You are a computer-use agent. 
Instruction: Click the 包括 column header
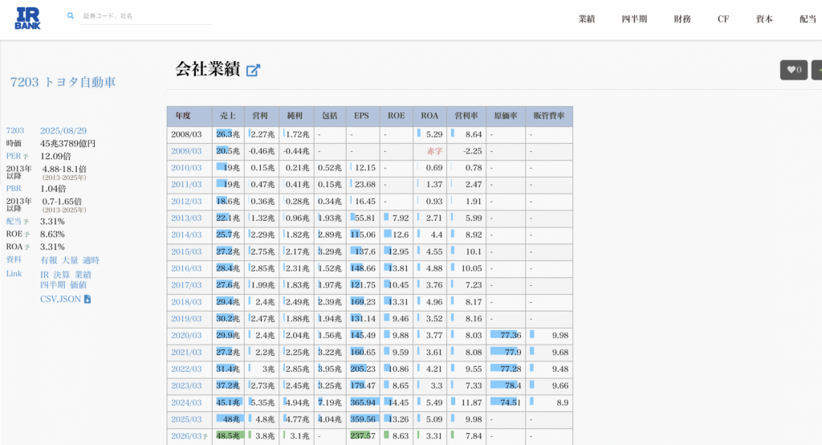[x=330, y=116]
